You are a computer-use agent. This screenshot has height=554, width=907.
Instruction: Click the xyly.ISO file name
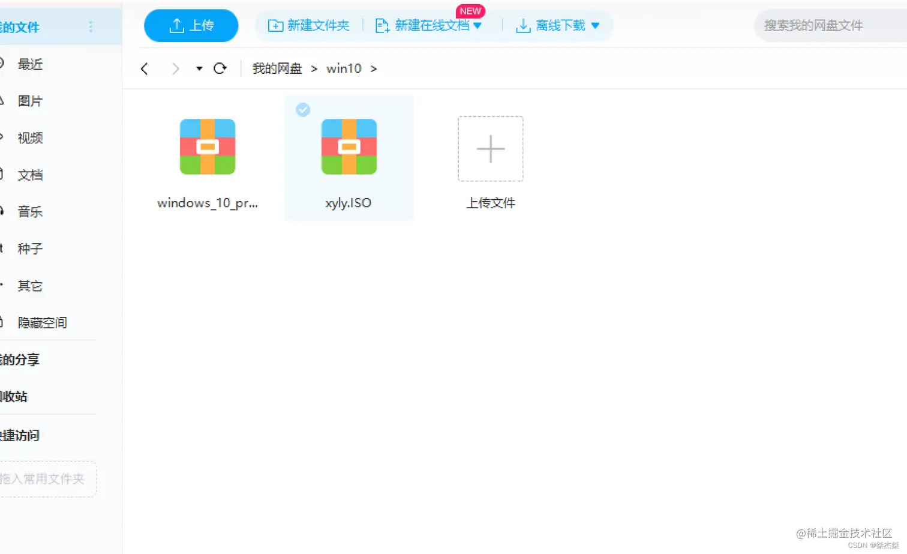349,203
